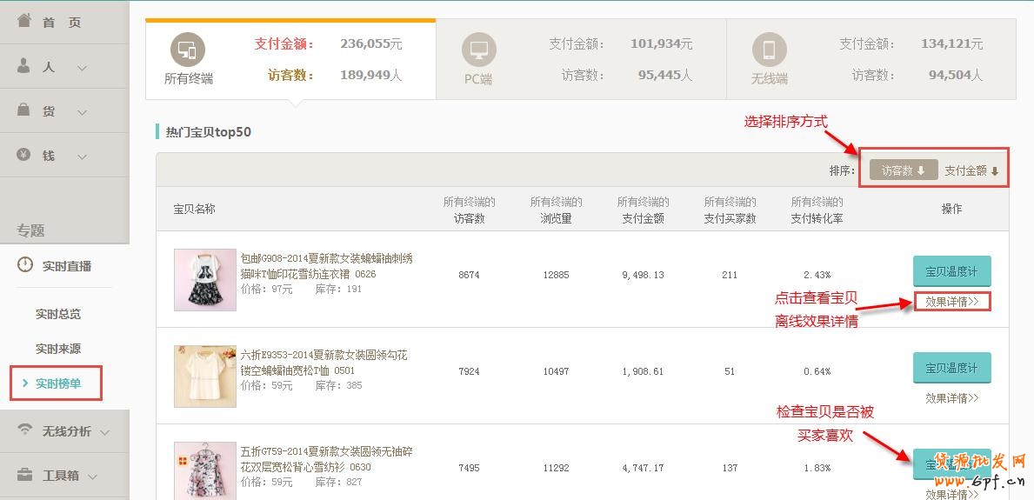Click payment amount 1,908.61
The width and height of the screenshot is (1034, 500).
click(643, 371)
